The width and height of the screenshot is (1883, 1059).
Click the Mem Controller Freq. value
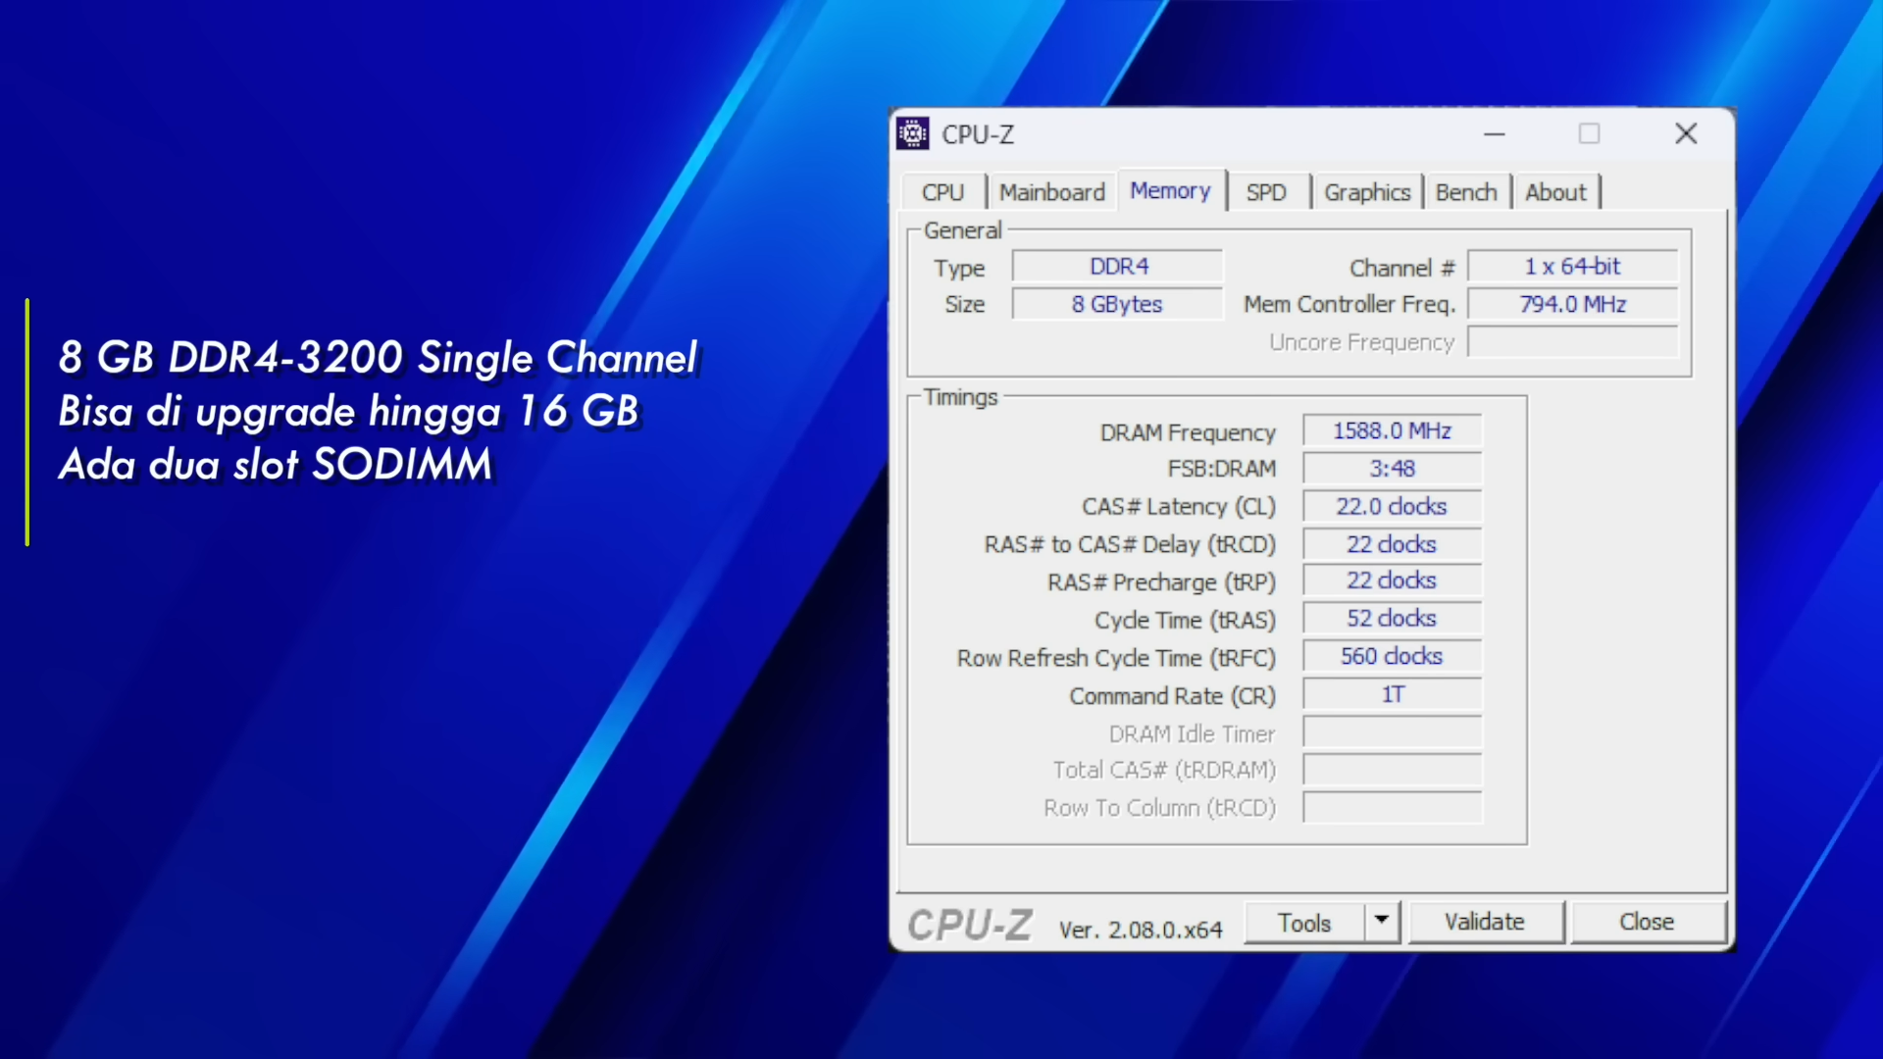(x=1571, y=305)
